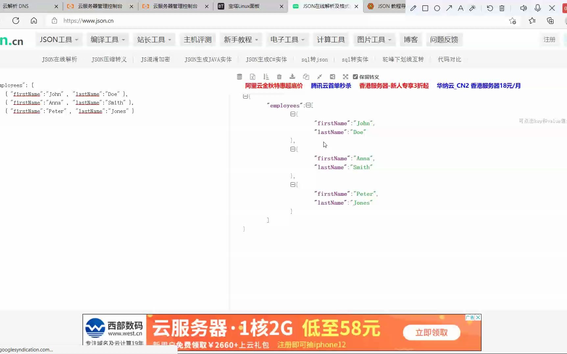Select the arrow annotation tool
567x354 pixels.
tap(449, 8)
